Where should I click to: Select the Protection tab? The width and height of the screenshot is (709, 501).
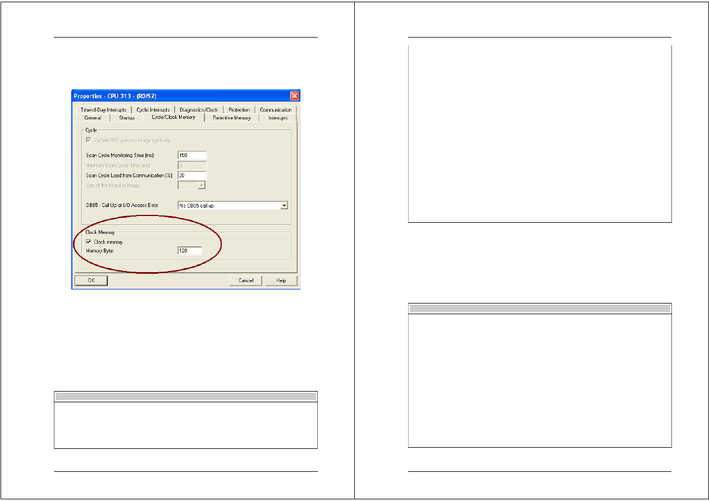click(x=239, y=110)
